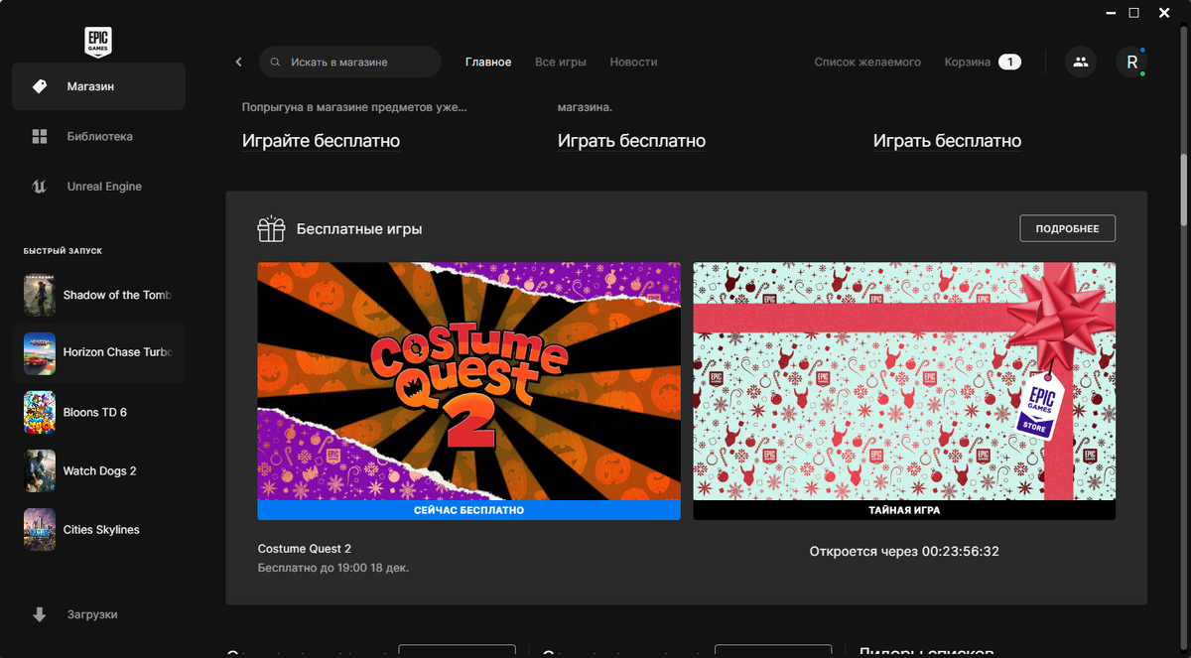Viewport: 1191px width, 658px height.
Task: Maximize the Epic Games launcher window
Action: point(1133,13)
